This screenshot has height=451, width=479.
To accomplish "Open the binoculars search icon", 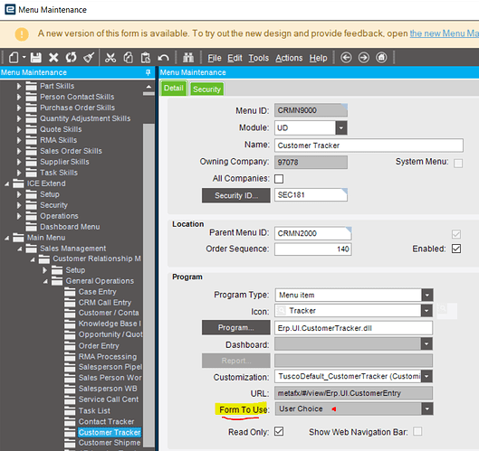I will coord(188,57).
